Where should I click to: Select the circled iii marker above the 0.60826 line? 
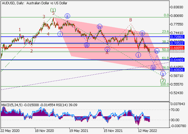click(x=153, y=68)
